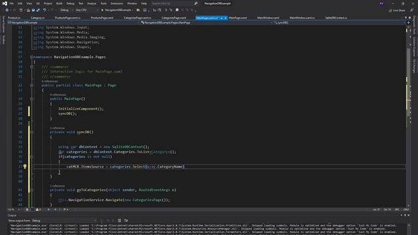Switch to the MainWindow.xaml.cs tab
The height and width of the screenshot is (235, 418).
click(x=302, y=18)
